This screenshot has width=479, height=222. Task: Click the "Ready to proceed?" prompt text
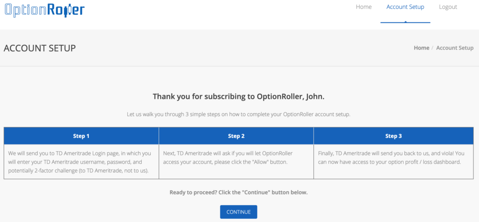click(239, 193)
